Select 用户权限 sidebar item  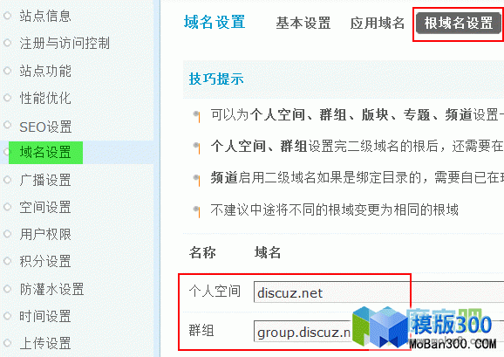pyautogui.click(x=45, y=234)
